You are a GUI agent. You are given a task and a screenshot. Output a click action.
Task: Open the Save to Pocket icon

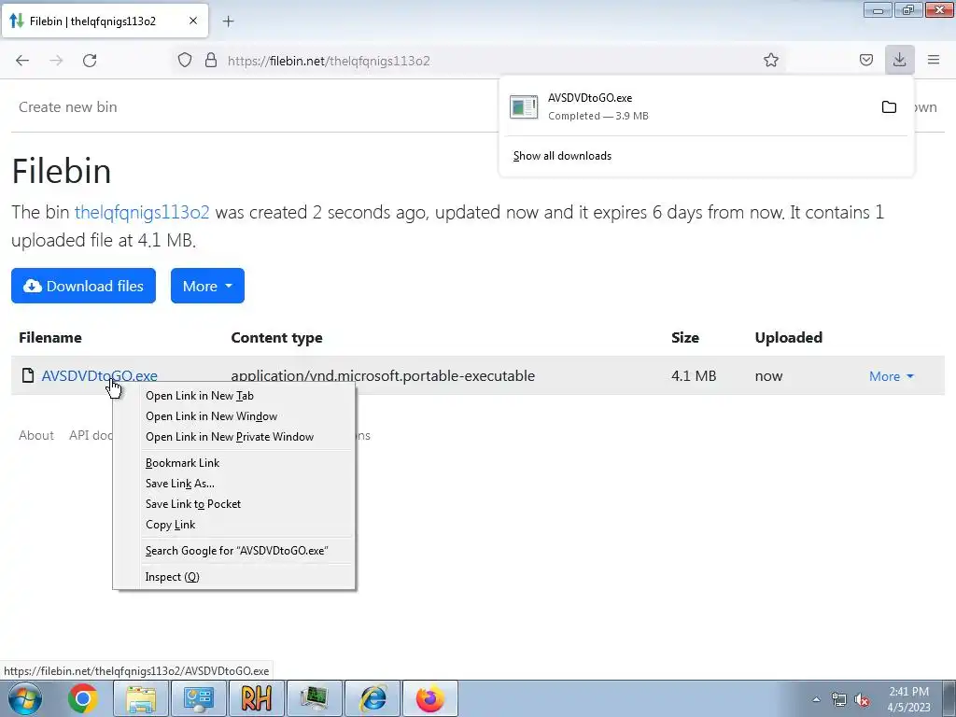click(865, 60)
